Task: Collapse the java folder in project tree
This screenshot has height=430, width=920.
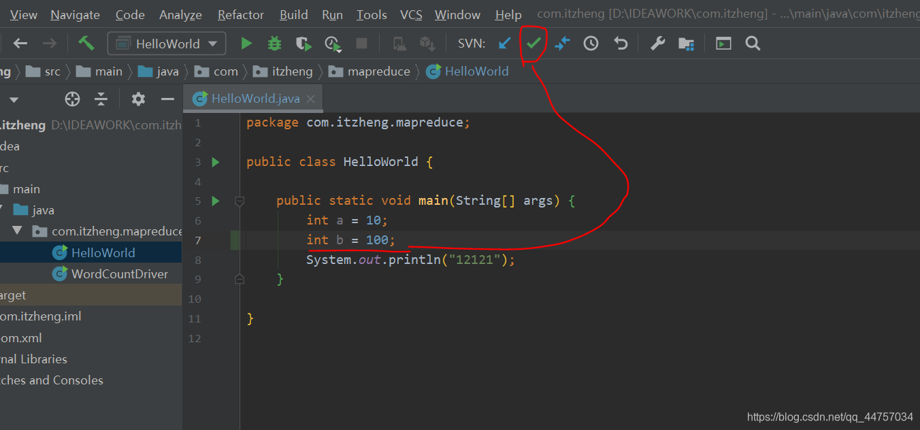Action: (3, 210)
